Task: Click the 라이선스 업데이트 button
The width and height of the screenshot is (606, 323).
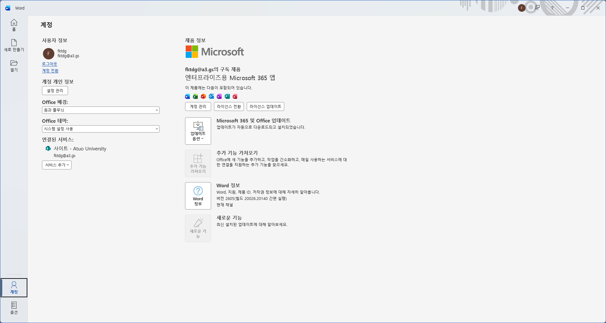Action: click(265, 107)
